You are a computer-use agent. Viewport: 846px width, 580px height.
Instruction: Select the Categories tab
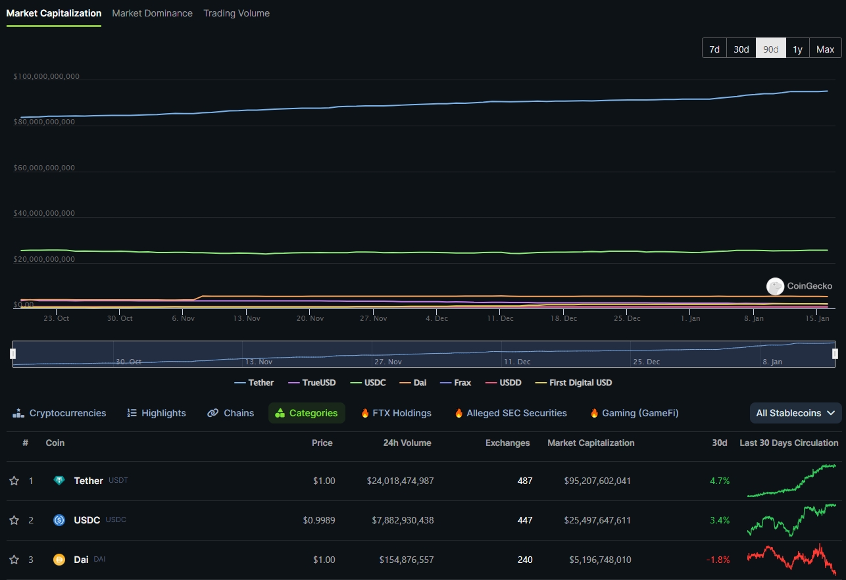pyautogui.click(x=307, y=413)
